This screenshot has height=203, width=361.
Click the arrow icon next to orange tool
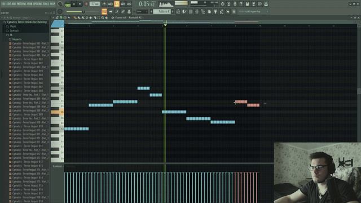(111, 11)
